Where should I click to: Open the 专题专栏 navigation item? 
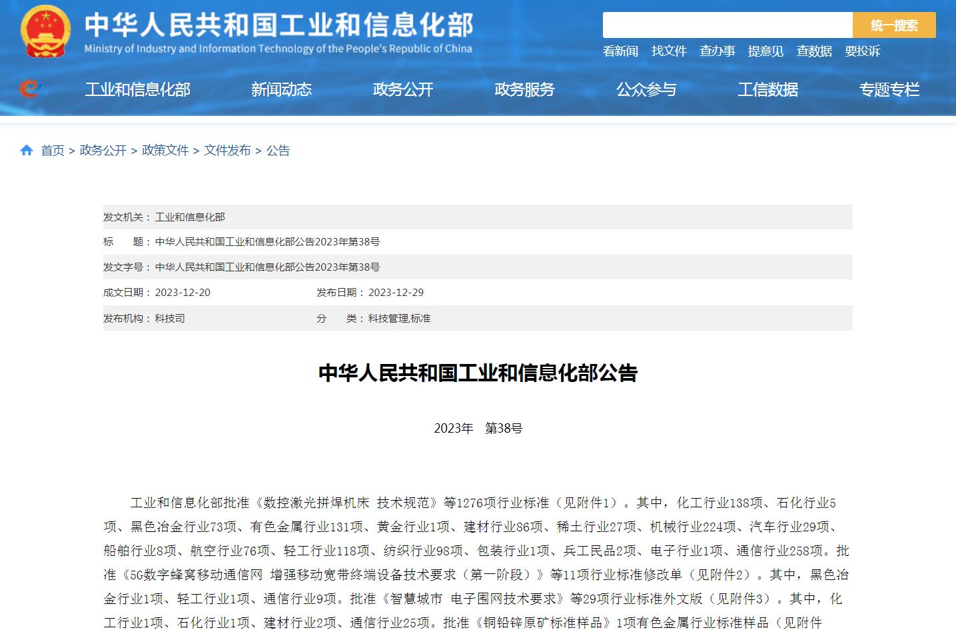[x=889, y=89]
